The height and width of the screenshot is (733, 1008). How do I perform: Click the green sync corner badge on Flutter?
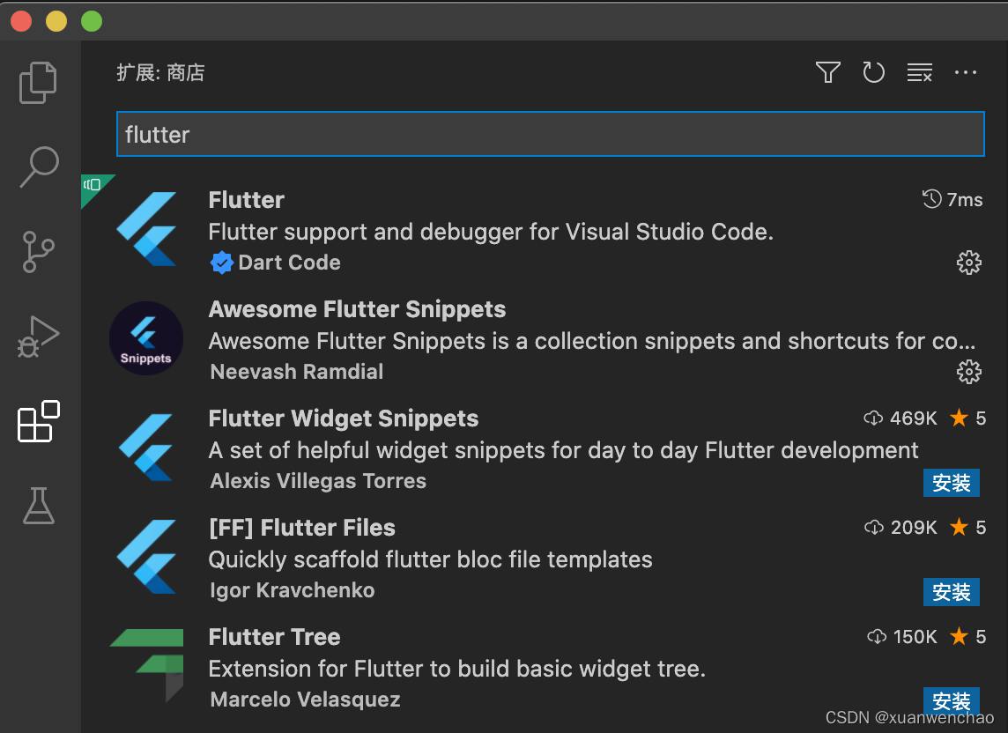pos(94,187)
